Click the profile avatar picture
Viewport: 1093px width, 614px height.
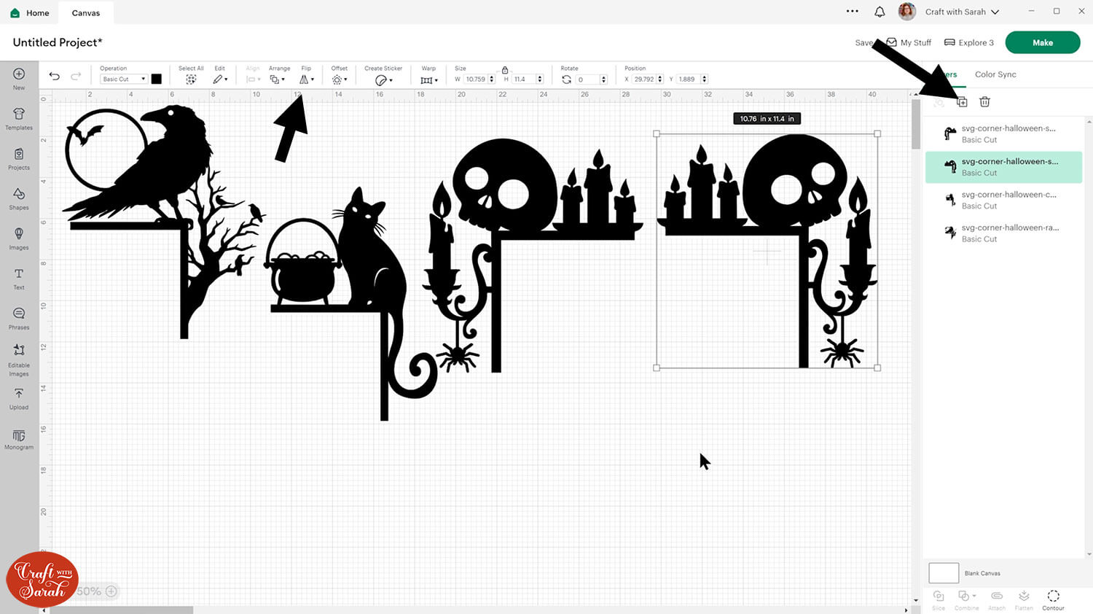(x=907, y=12)
